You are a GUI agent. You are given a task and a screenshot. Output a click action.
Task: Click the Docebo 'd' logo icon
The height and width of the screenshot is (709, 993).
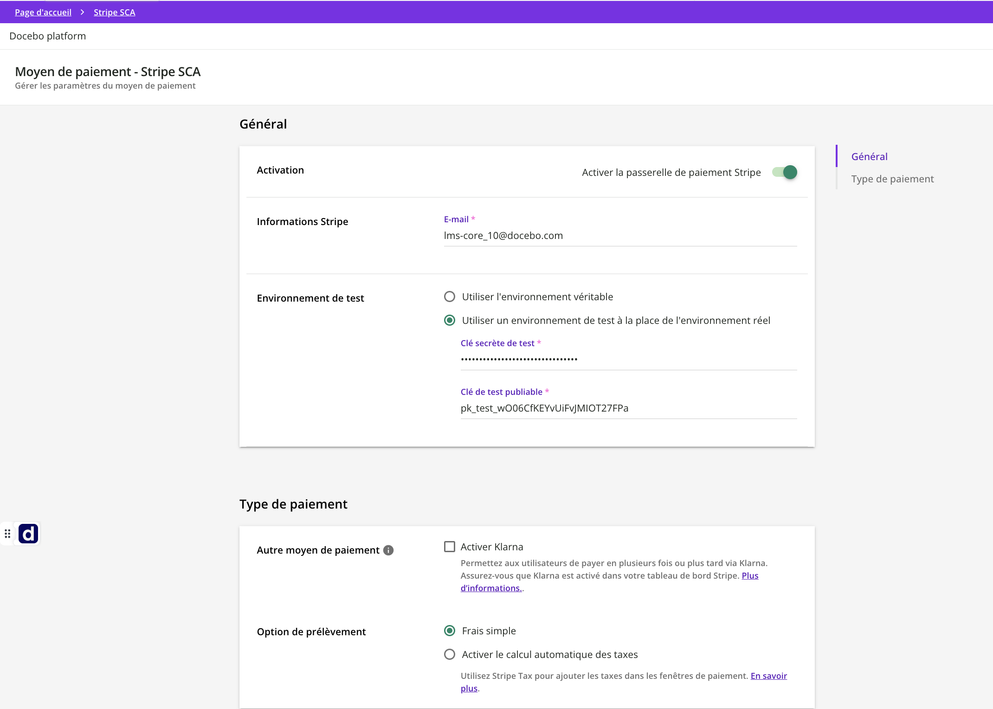[28, 534]
